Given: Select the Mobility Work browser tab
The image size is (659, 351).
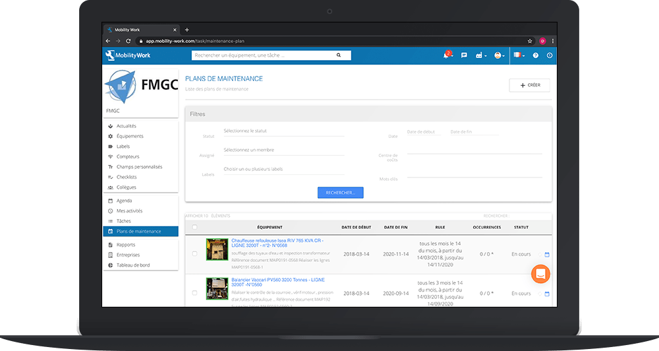Looking at the screenshot, I should [x=141, y=30].
